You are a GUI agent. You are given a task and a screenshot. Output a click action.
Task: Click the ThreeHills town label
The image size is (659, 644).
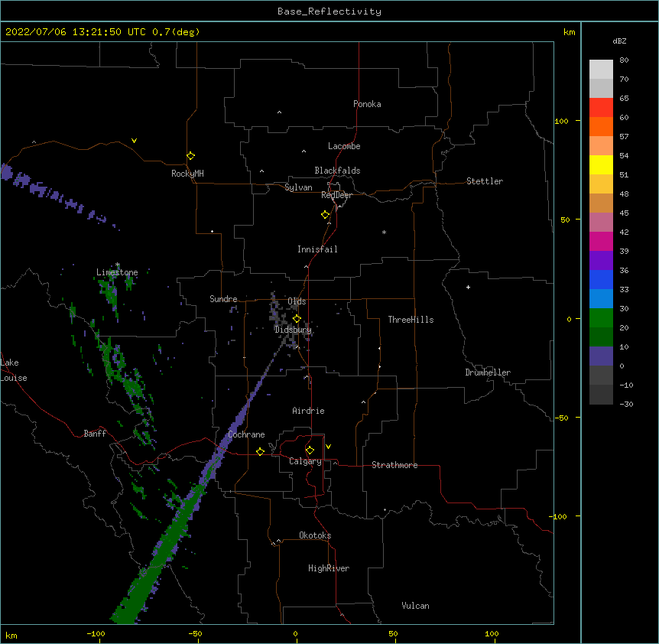pos(411,320)
